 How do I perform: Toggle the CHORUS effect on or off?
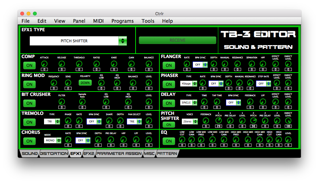(x=29, y=141)
